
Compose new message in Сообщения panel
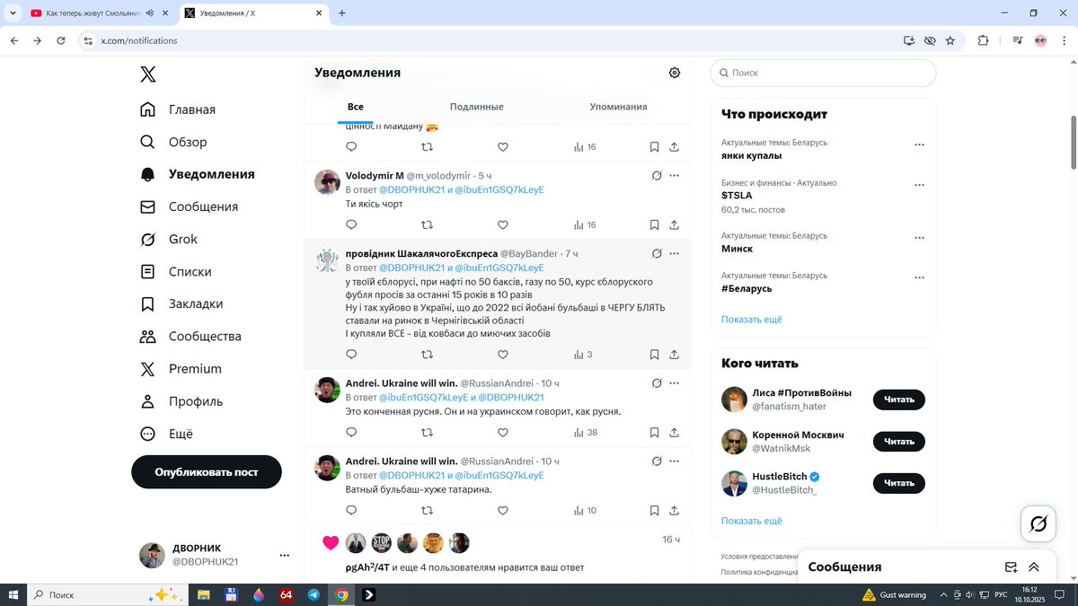pyautogui.click(x=1011, y=567)
